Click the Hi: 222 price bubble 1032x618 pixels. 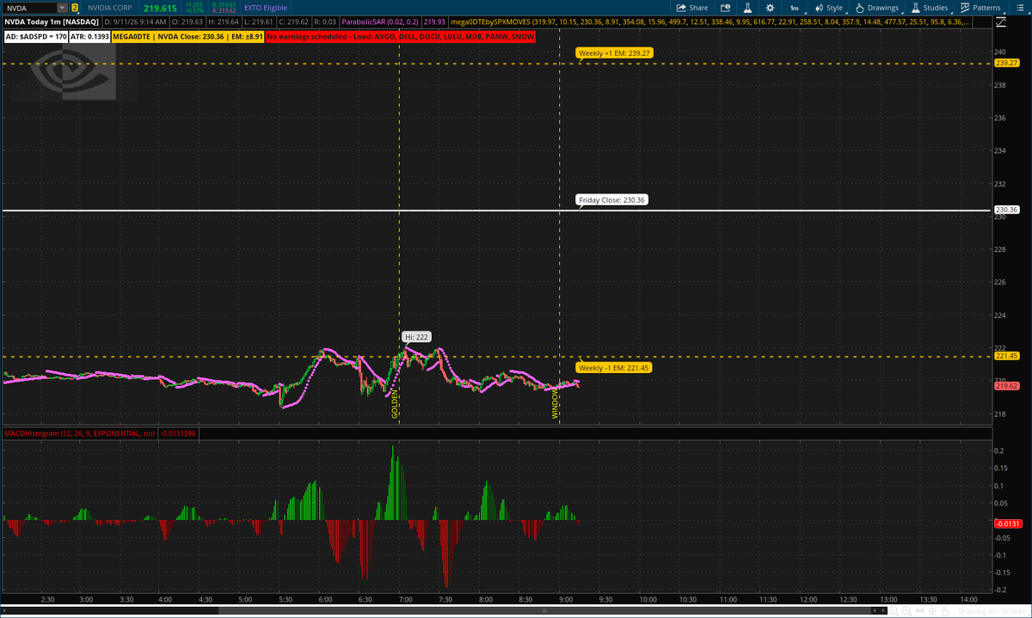tap(417, 337)
